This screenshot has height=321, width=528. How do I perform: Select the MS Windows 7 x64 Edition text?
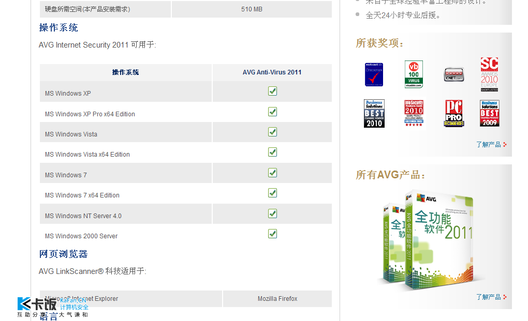tap(82, 195)
